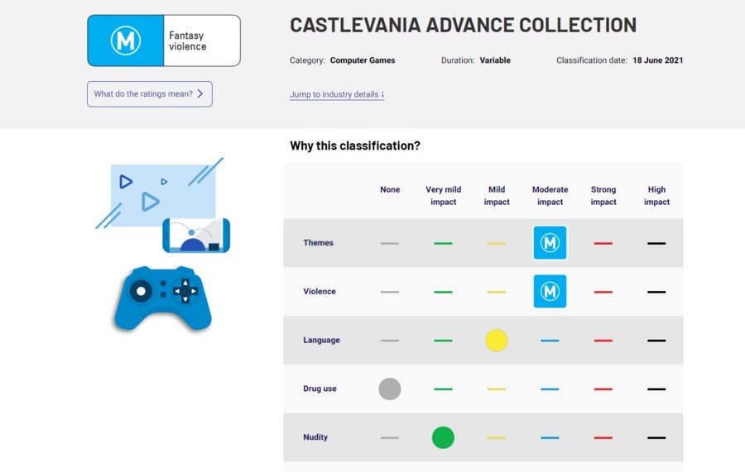Click the yellow circle in Language row

click(497, 340)
